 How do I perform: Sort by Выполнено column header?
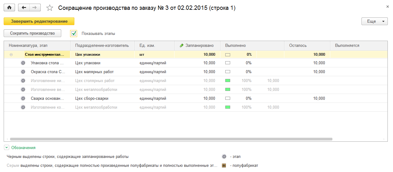253,45
